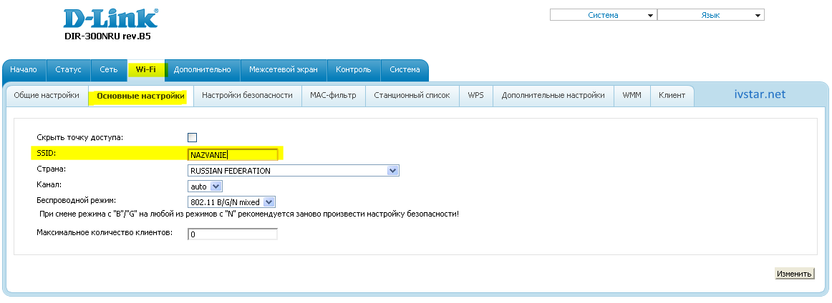Image resolution: width=832 pixels, height=303 pixels.
Task: Open the 'Язык' language dropdown
Action: [710, 15]
